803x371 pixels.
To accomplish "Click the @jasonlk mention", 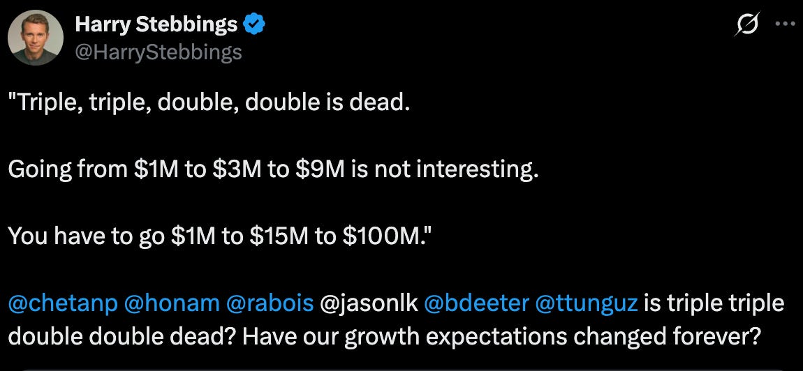I will pyautogui.click(x=369, y=303).
